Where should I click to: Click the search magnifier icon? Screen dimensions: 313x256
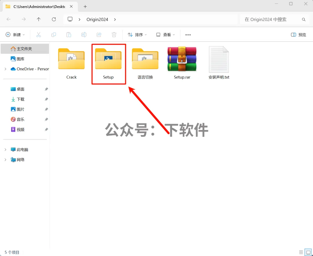coord(304,19)
